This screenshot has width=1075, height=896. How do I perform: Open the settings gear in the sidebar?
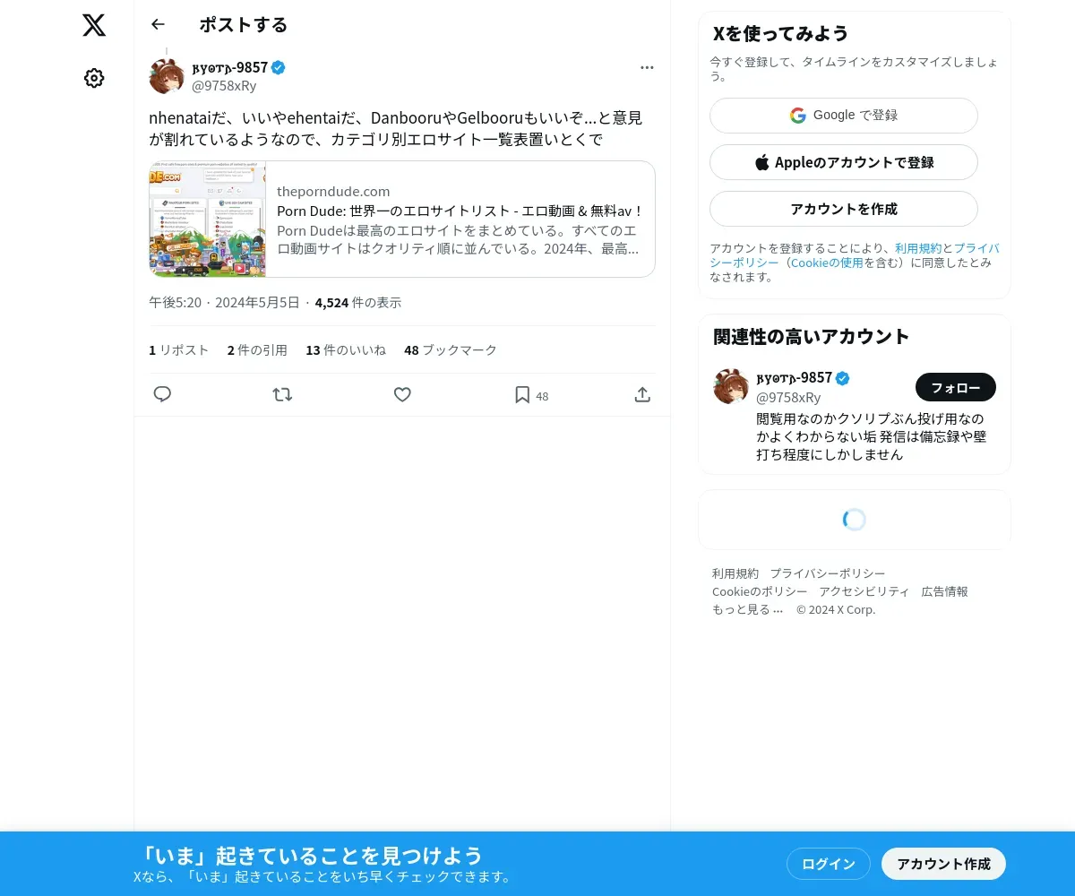[x=94, y=78]
